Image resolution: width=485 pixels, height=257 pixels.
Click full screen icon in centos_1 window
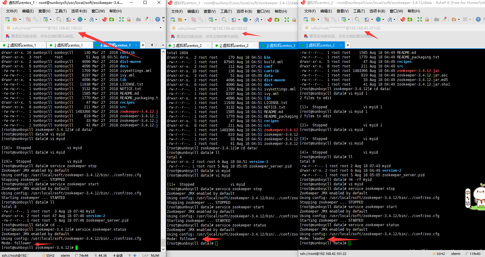[121, 19]
